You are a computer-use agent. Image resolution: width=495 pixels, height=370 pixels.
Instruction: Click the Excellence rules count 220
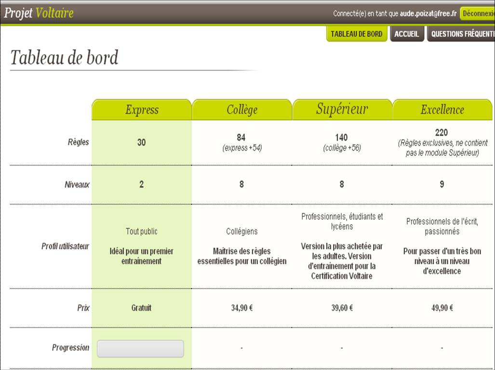[441, 132]
